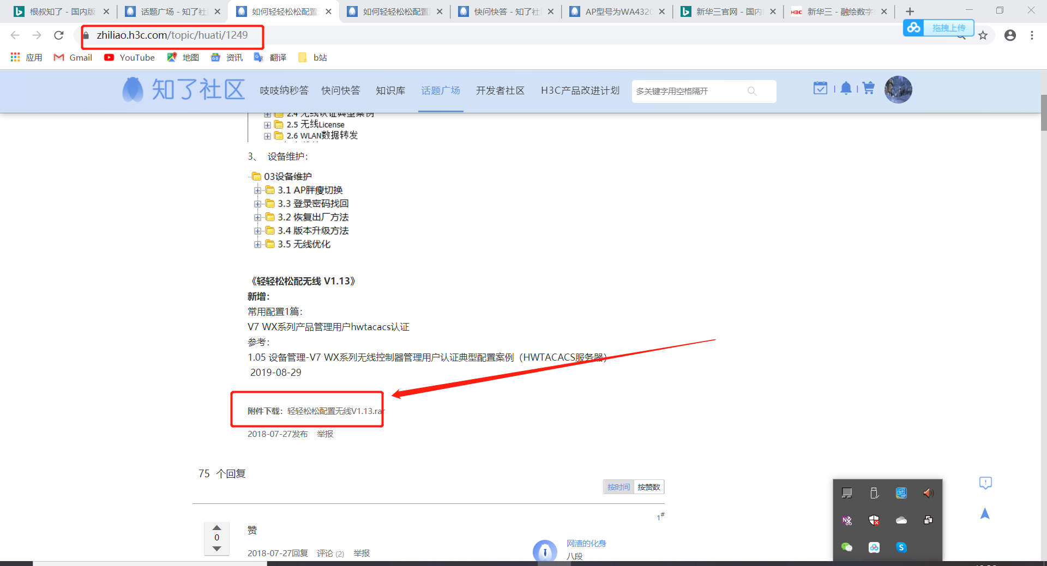1047x566 pixels.
Task: Open 知识库 in site navigation
Action: point(390,90)
